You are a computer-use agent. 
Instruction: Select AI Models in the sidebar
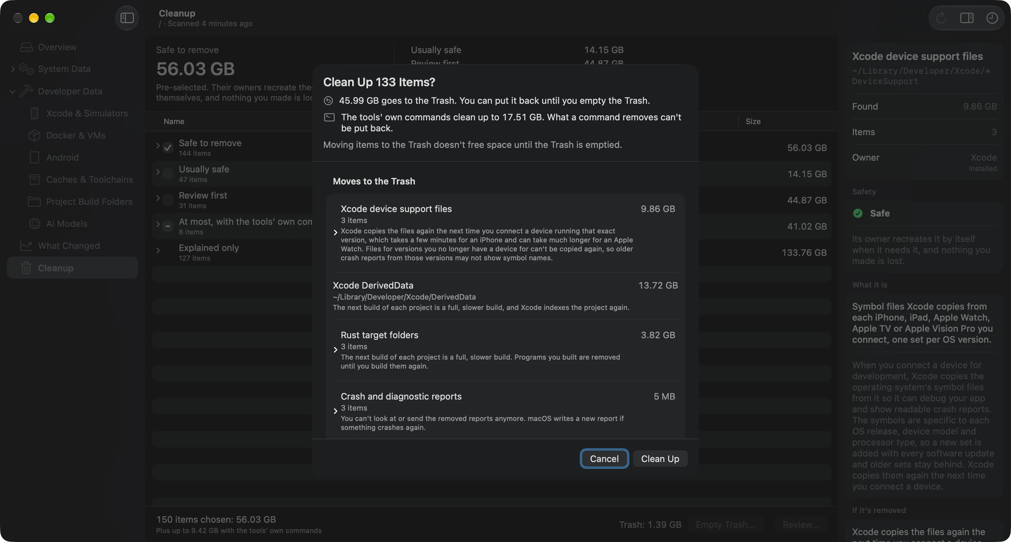73,224
